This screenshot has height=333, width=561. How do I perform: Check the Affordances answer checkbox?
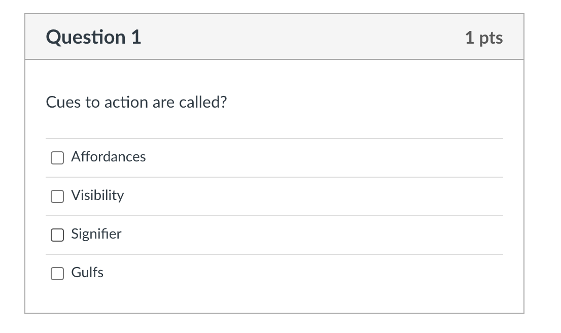click(x=57, y=158)
